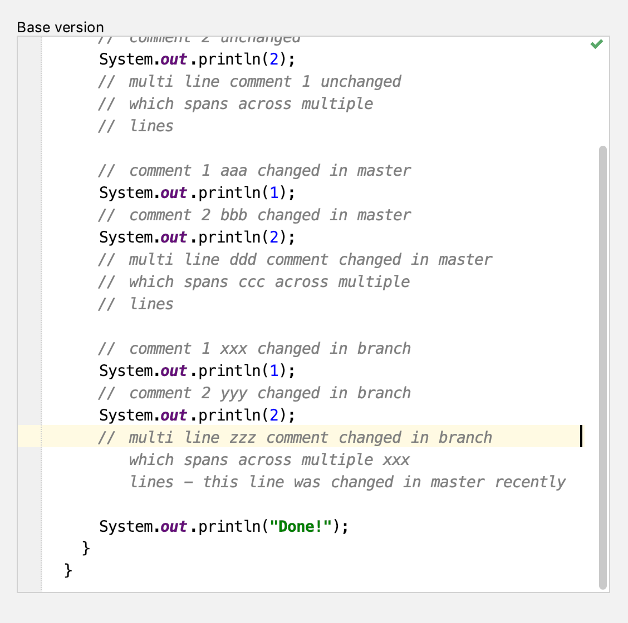
Task: Place caret on "which spans across multiple xxx"
Action: 269,460
